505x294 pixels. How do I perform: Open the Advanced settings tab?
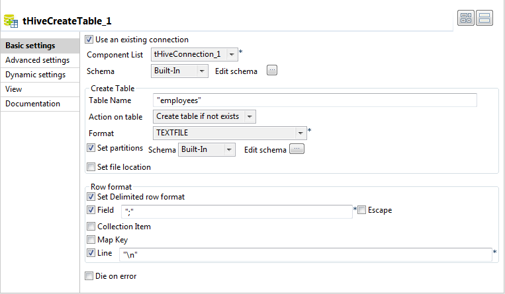[37, 60]
